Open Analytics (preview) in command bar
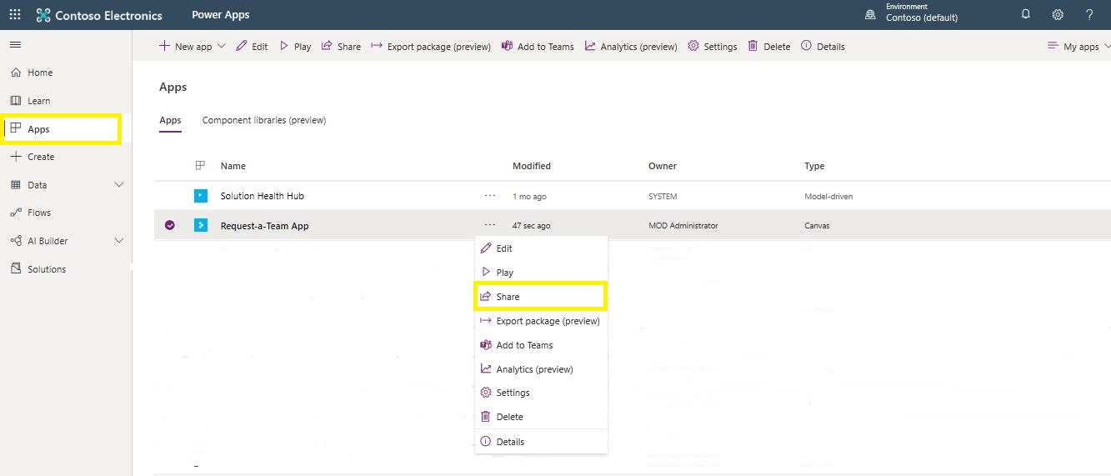This screenshot has width=1111, height=476. coord(631,47)
